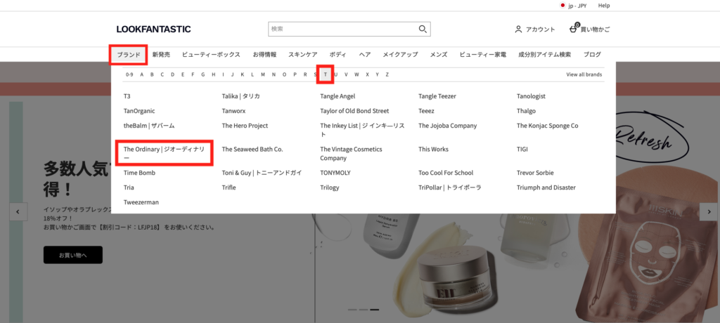Select letter M in brand index
The image size is (720, 323).
[263, 74]
